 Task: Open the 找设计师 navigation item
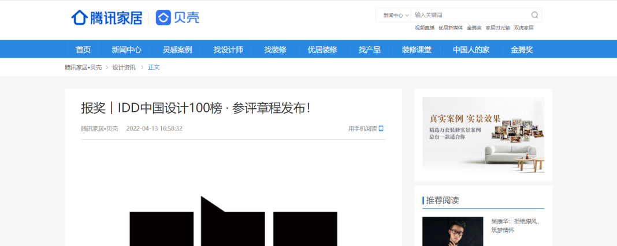pyautogui.click(x=228, y=50)
